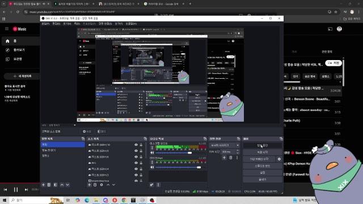Open the scene transition type dropdown
Viewport: 363px width, 204px height.
[x=225, y=145]
